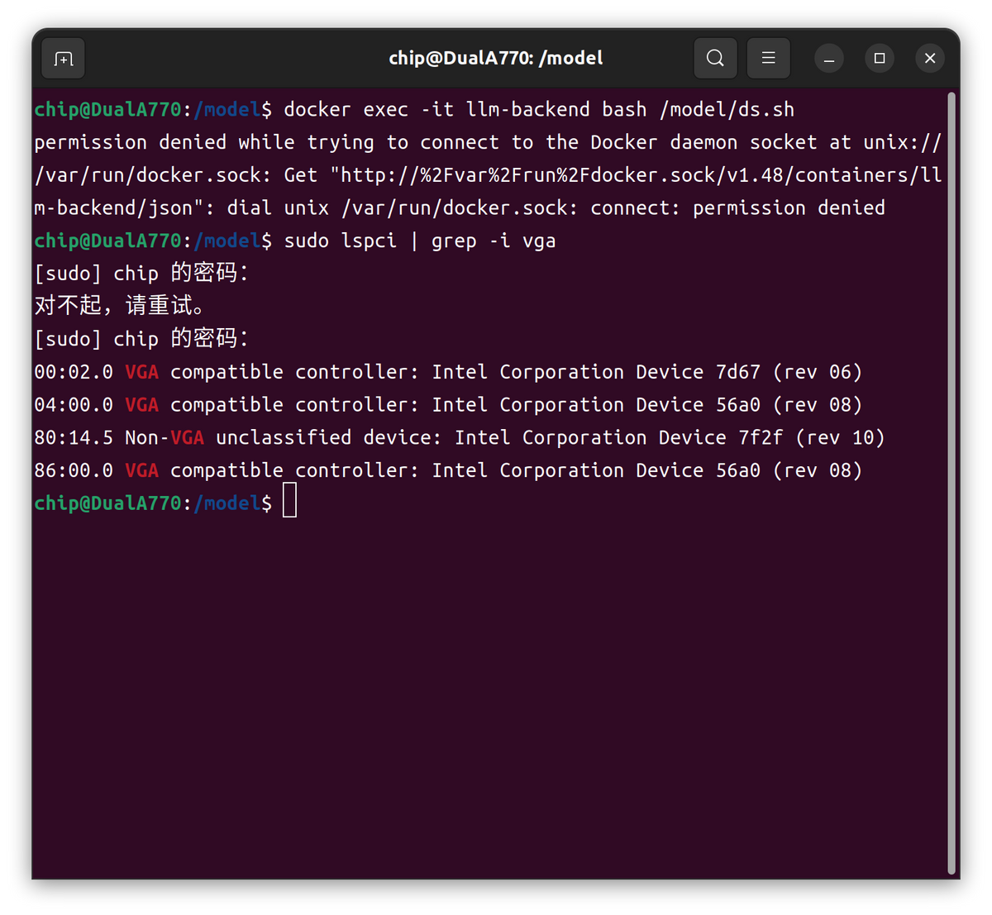Click the '80:14.5 Non-VGA unclassified device' line
The height and width of the screenshot is (915, 992).
coord(460,438)
